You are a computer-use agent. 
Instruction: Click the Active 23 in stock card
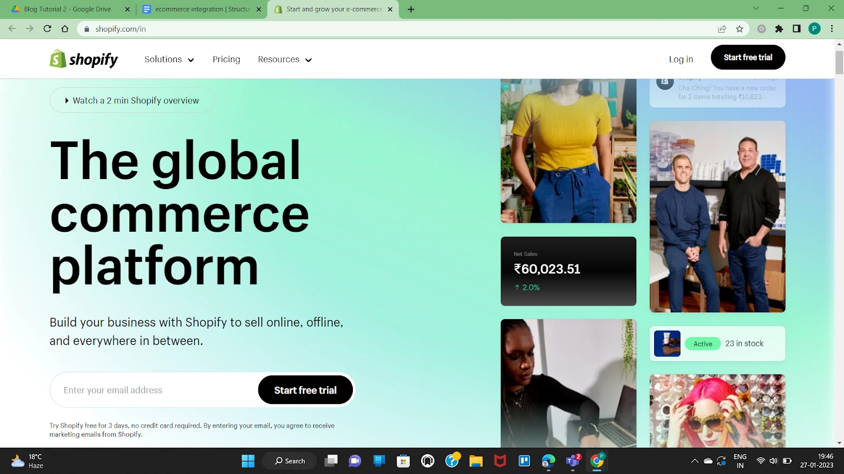tap(717, 343)
